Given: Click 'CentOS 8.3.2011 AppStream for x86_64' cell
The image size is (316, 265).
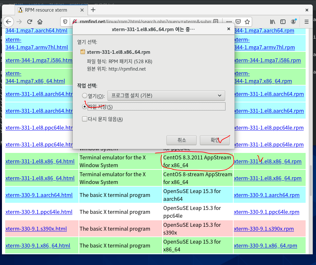Looking at the screenshot, I should [x=197, y=161].
